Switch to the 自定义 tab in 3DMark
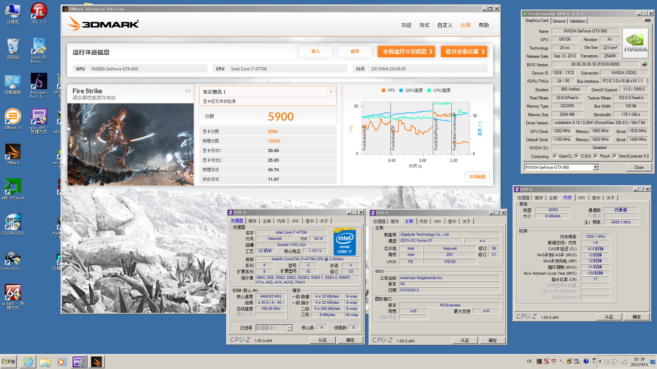The width and height of the screenshot is (657, 369). click(445, 25)
